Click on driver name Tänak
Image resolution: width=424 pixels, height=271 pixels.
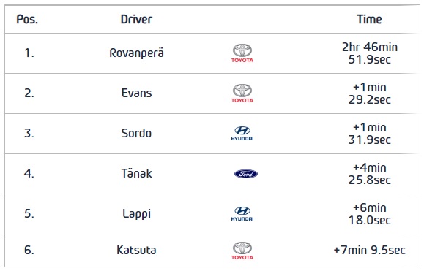click(136, 173)
